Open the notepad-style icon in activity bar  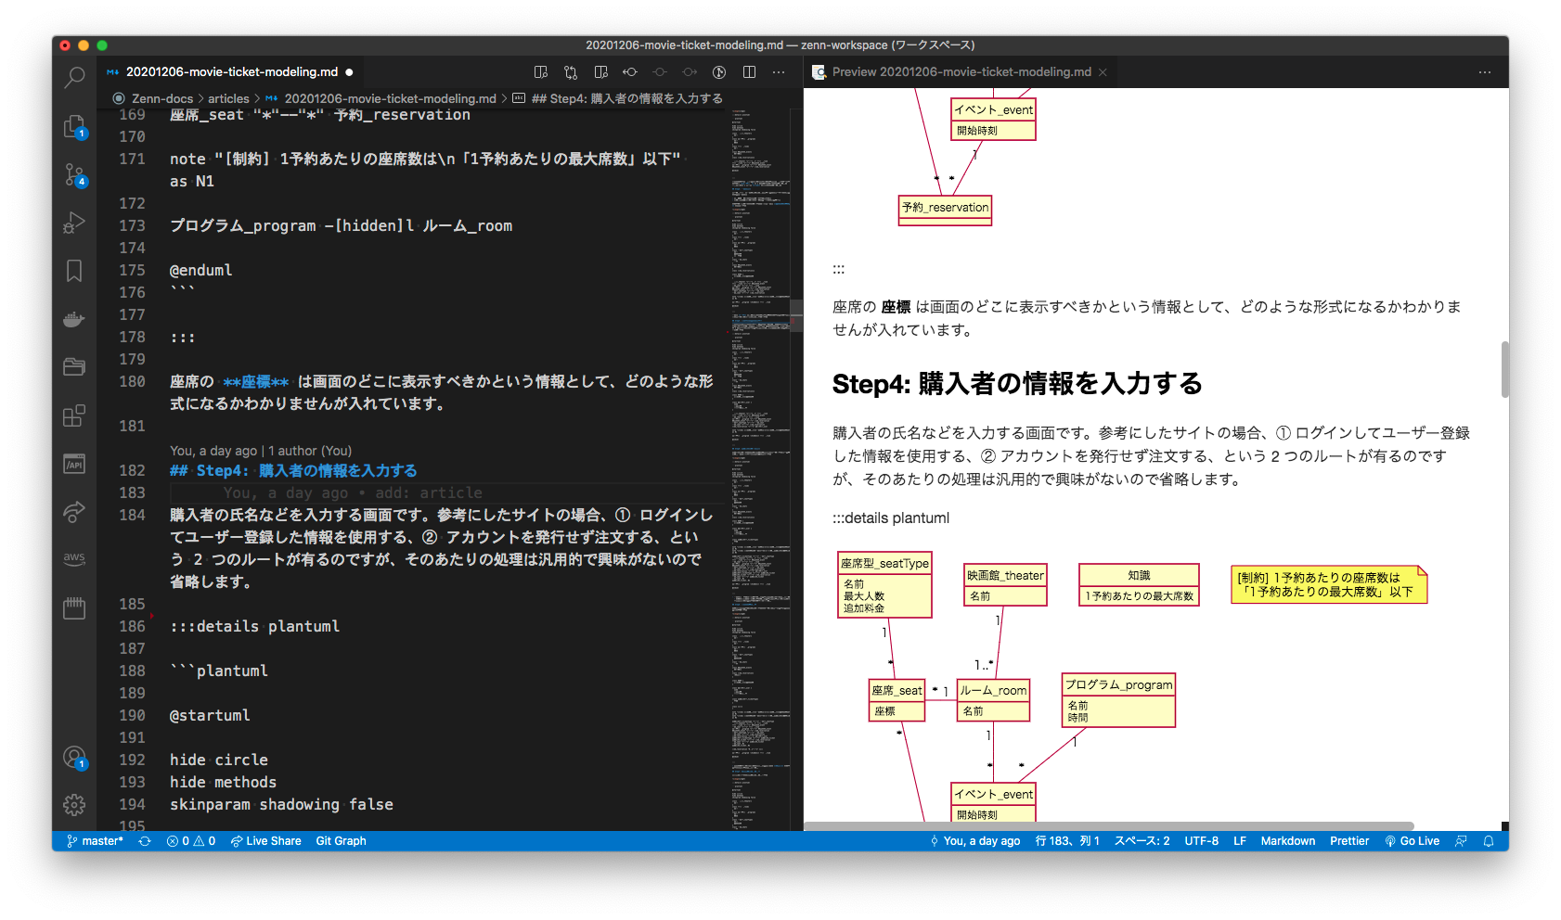tap(74, 608)
